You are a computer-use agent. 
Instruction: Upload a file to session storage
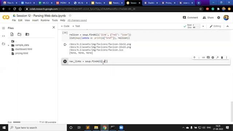pos(12,34)
